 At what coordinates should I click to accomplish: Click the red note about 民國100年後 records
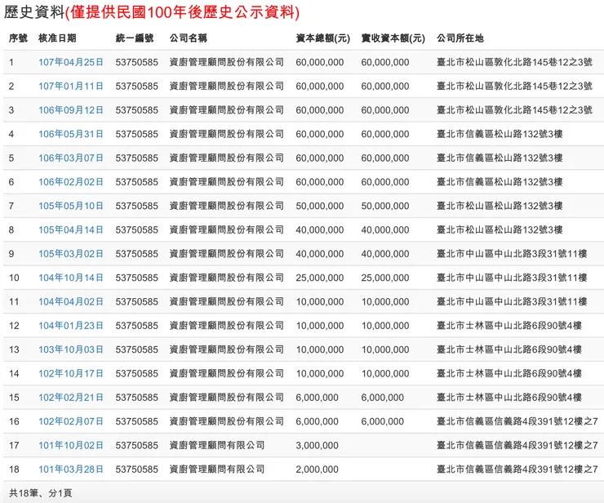tap(182, 12)
